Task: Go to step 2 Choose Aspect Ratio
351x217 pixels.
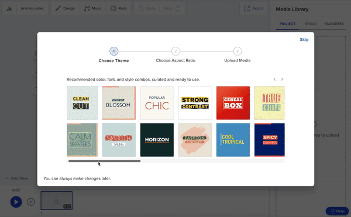Action: click(175, 51)
